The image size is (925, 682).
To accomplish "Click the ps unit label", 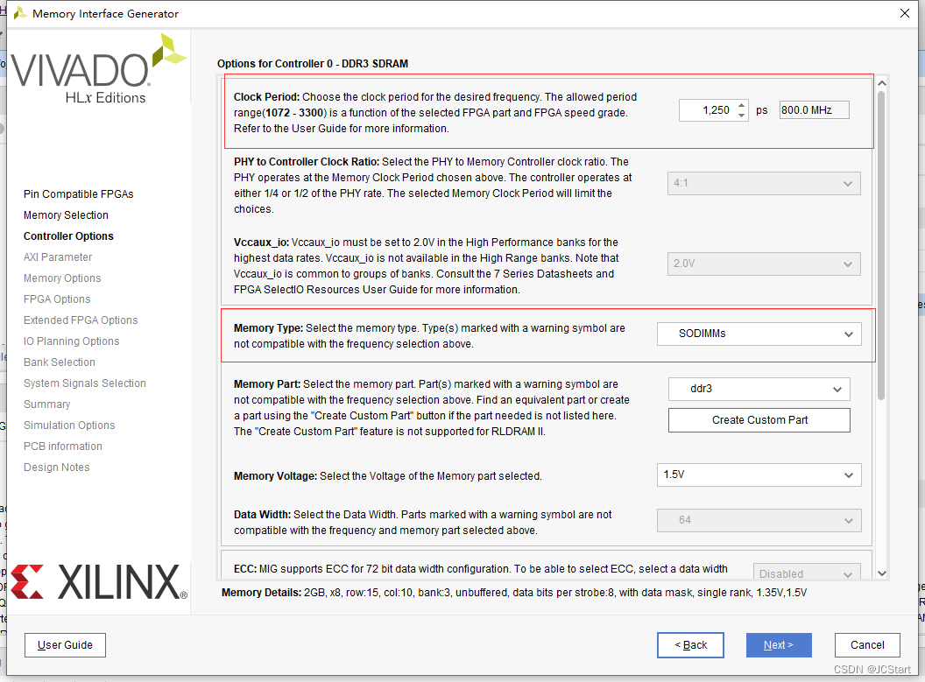I will tap(761, 110).
